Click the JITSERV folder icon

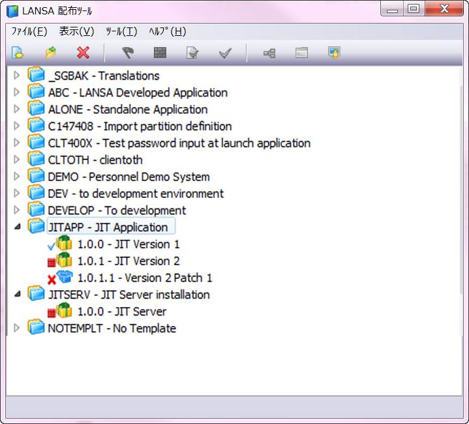(x=36, y=293)
